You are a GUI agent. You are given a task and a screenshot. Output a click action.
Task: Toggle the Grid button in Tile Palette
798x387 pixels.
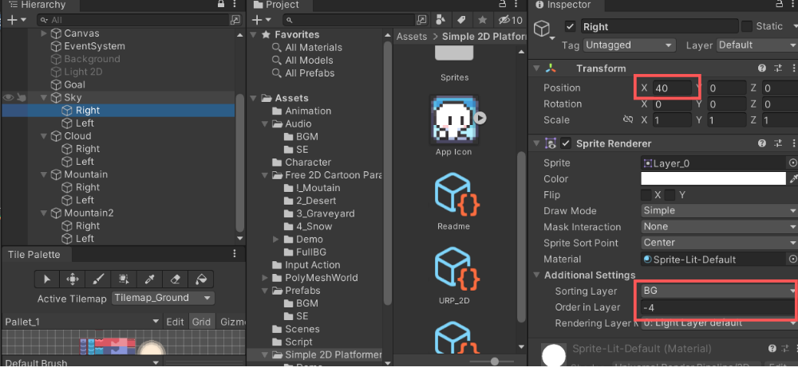pyautogui.click(x=201, y=322)
